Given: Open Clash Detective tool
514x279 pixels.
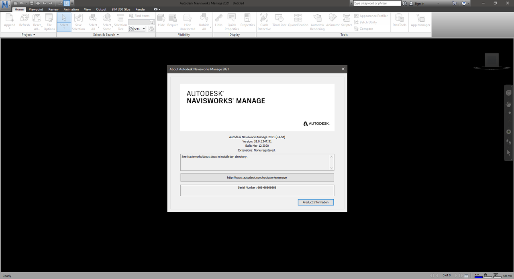Looking at the screenshot, I should (x=264, y=22).
